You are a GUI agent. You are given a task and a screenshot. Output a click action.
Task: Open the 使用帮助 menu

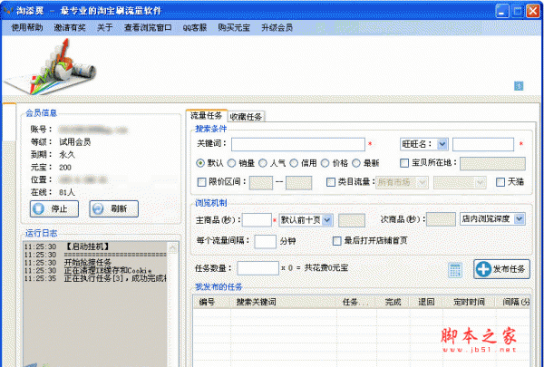pos(27,28)
